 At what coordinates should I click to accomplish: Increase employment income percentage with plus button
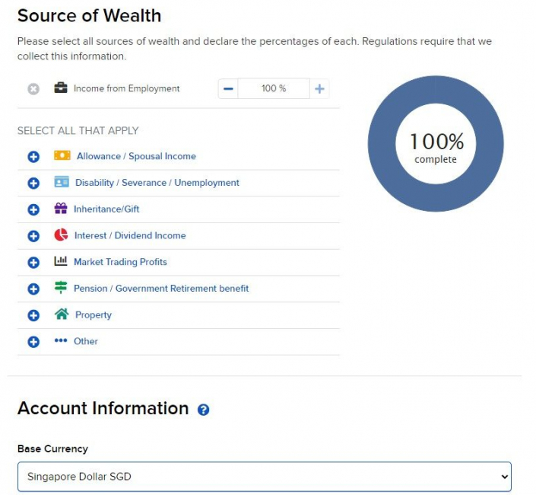[x=319, y=89]
